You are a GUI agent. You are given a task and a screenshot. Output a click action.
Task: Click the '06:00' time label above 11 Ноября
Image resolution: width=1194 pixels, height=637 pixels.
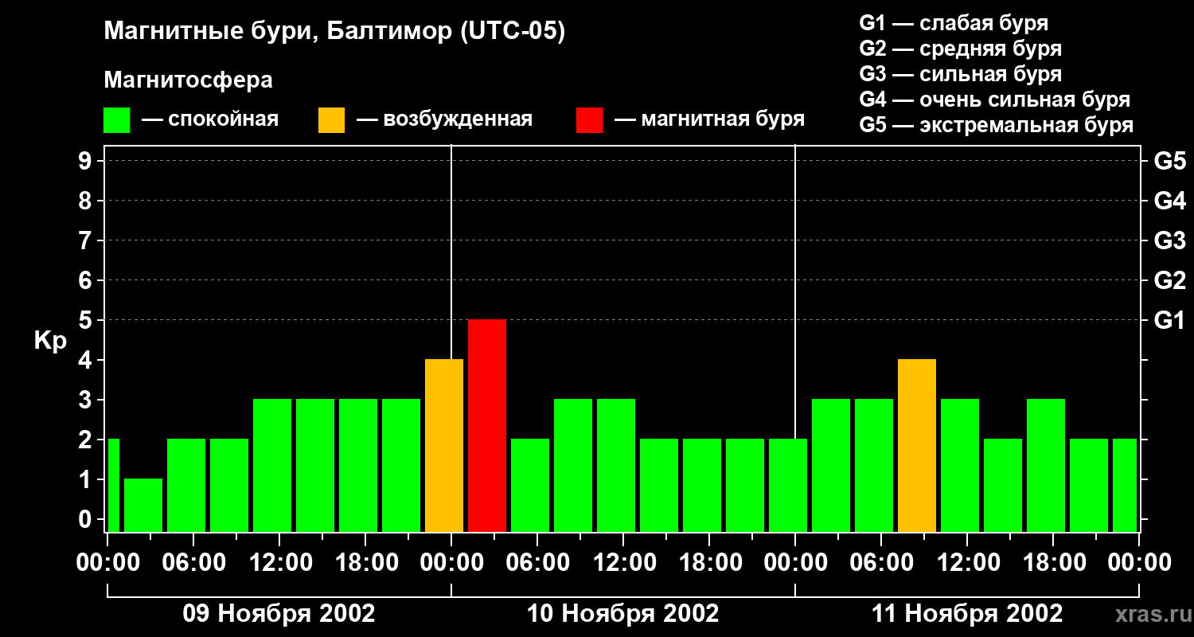tap(881, 562)
